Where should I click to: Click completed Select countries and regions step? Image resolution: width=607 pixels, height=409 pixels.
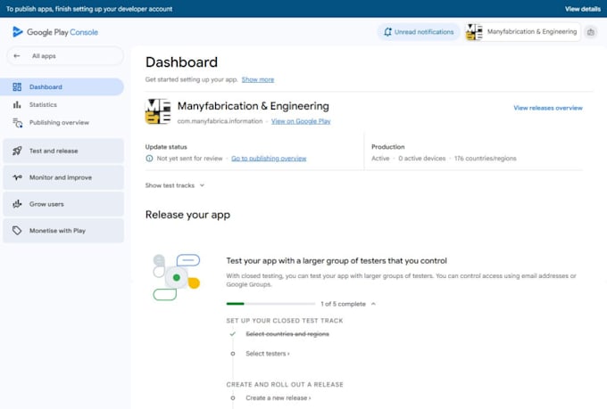coord(287,334)
